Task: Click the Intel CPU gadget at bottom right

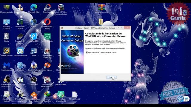Action: click(186, 99)
